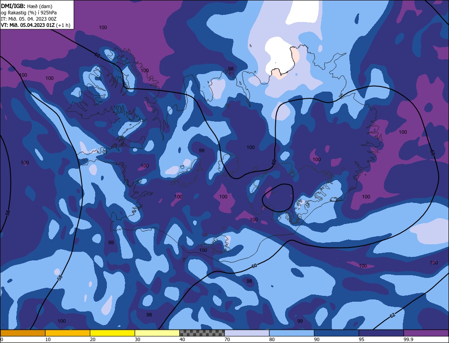
Task: Click the purple above-99.9 legend swatch
Action: [x=426, y=333]
